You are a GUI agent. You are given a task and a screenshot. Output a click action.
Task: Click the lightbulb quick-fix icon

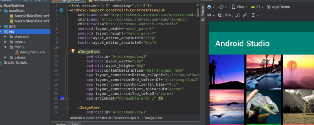pyautogui.click(x=73, y=51)
